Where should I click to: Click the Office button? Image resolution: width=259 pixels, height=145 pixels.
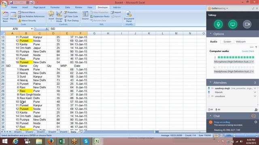tap(4, 4)
